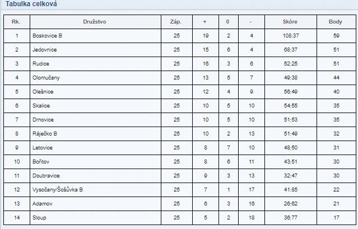Click the Rudice team entry

pyautogui.click(x=41, y=64)
